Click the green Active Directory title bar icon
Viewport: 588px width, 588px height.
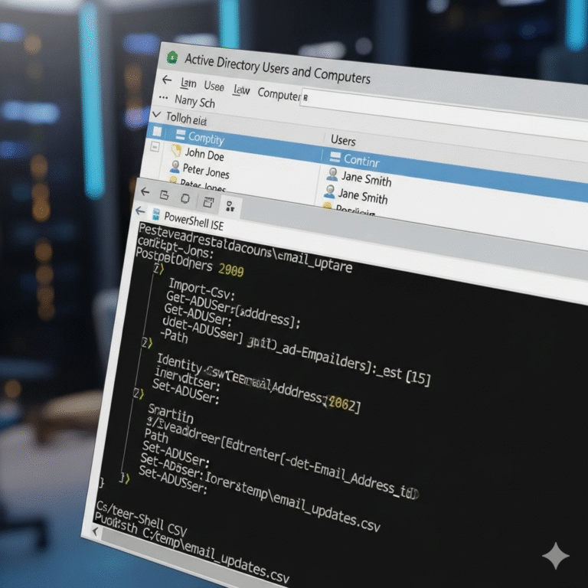(x=172, y=58)
